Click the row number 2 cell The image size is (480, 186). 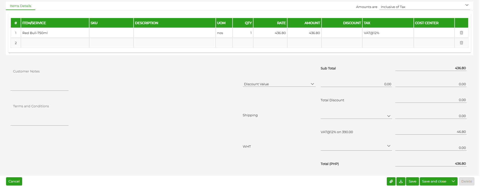16,43
